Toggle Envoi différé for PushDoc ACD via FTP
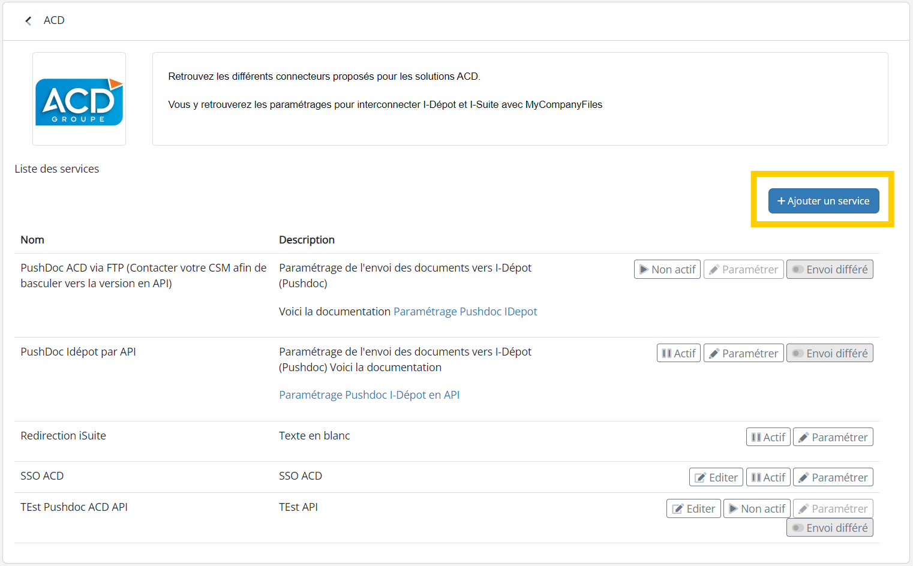The height and width of the screenshot is (566, 913). pyautogui.click(x=830, y=270)
